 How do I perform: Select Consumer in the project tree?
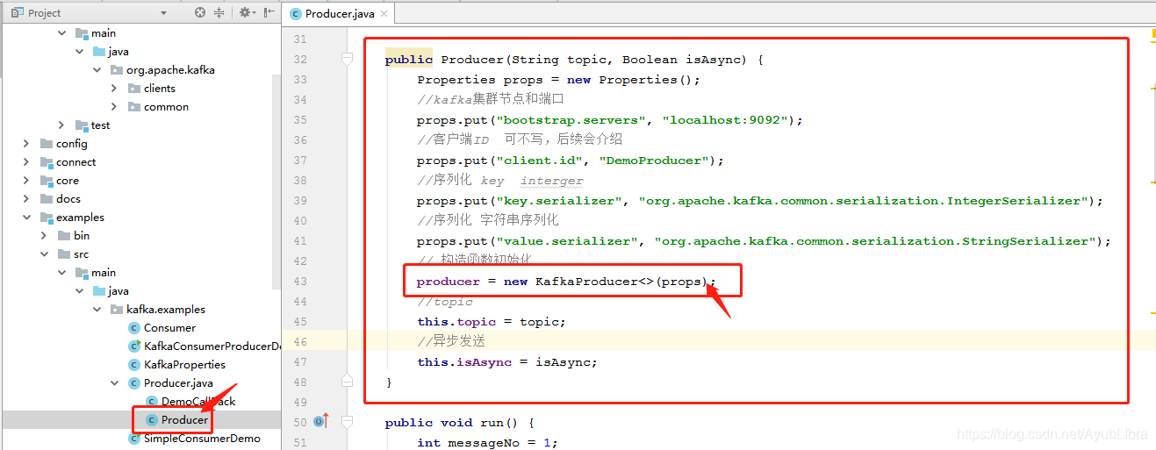pos(169,328)
